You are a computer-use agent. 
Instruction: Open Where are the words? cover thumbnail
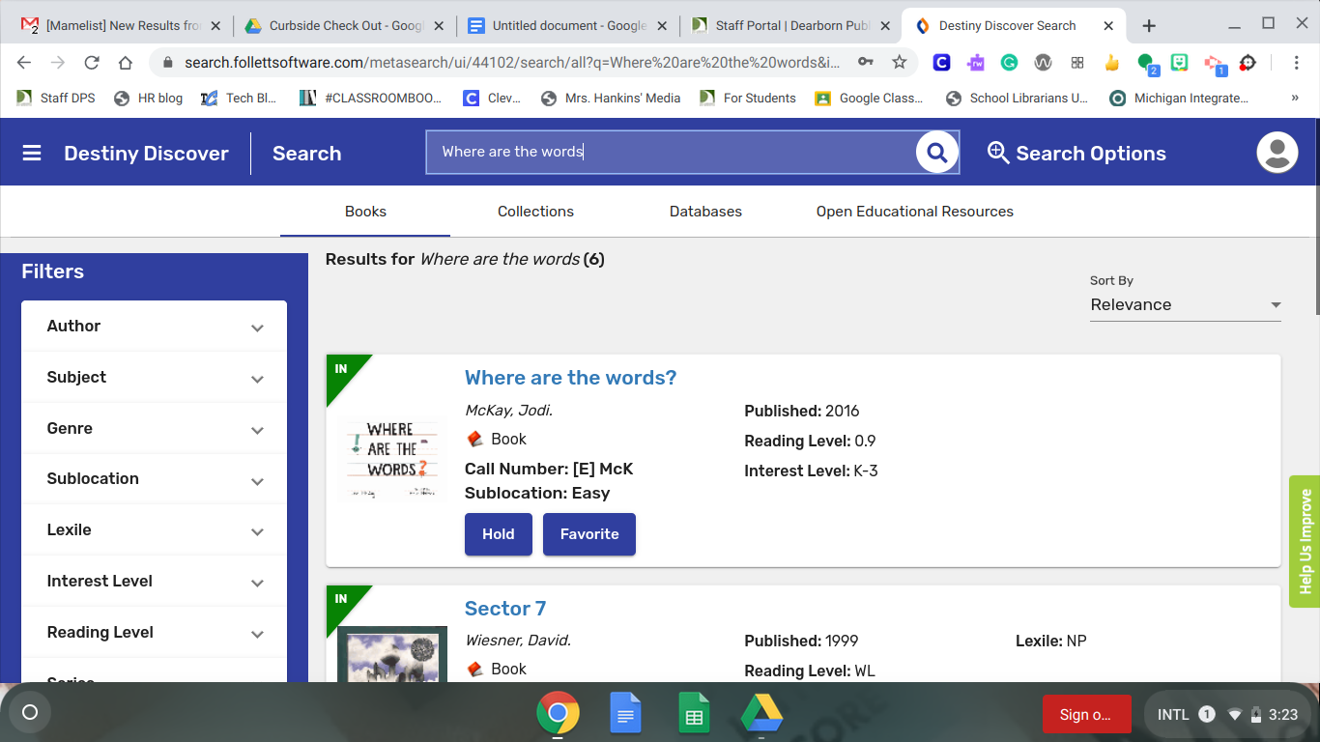tap(392, 457)
